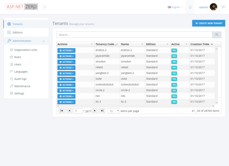This screenshot has height=166, width=229.
Task: Click the Standard edition cell for nec
Action: click(152, 96)
